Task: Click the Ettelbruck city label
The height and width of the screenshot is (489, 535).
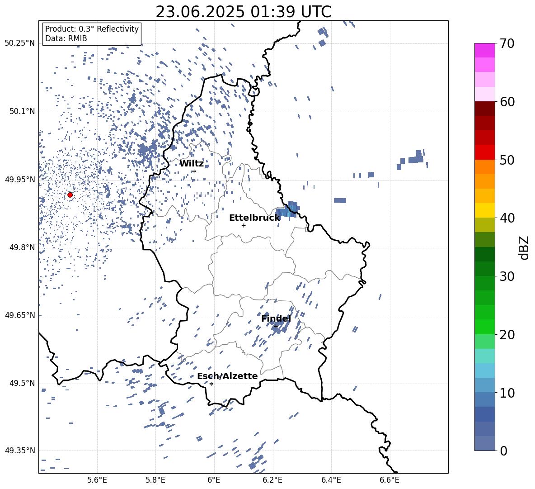Action: tap(254, 218)
